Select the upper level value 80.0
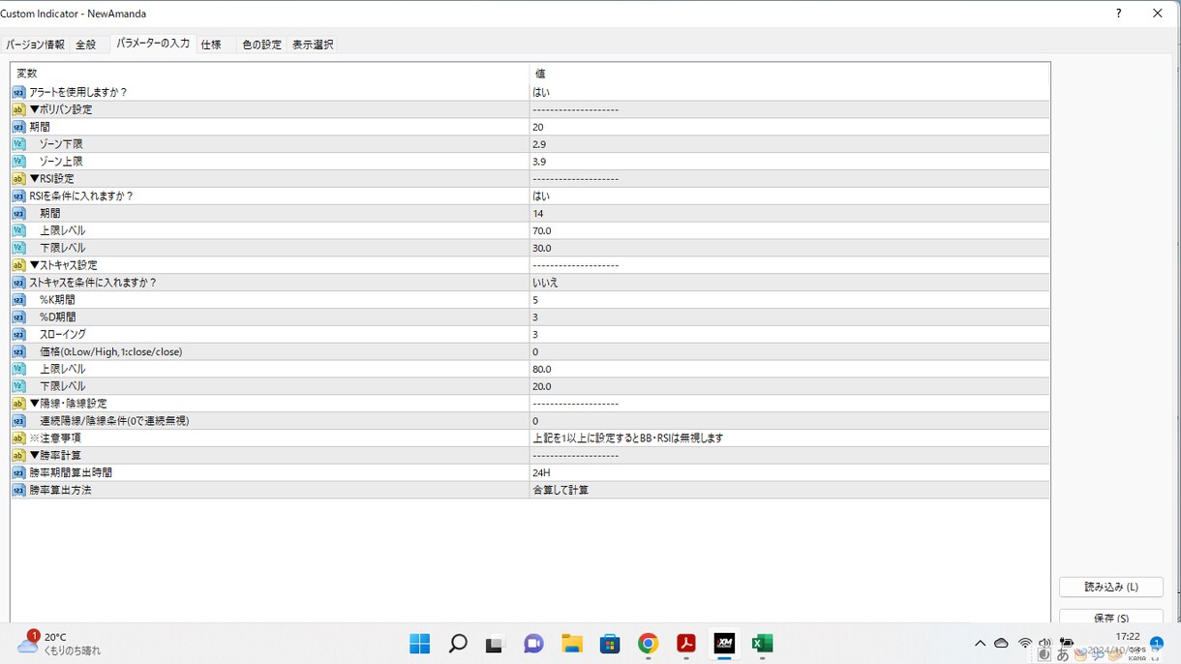Image resolution: width=1181 pixels, height=664 pixels. coord(542,370)
